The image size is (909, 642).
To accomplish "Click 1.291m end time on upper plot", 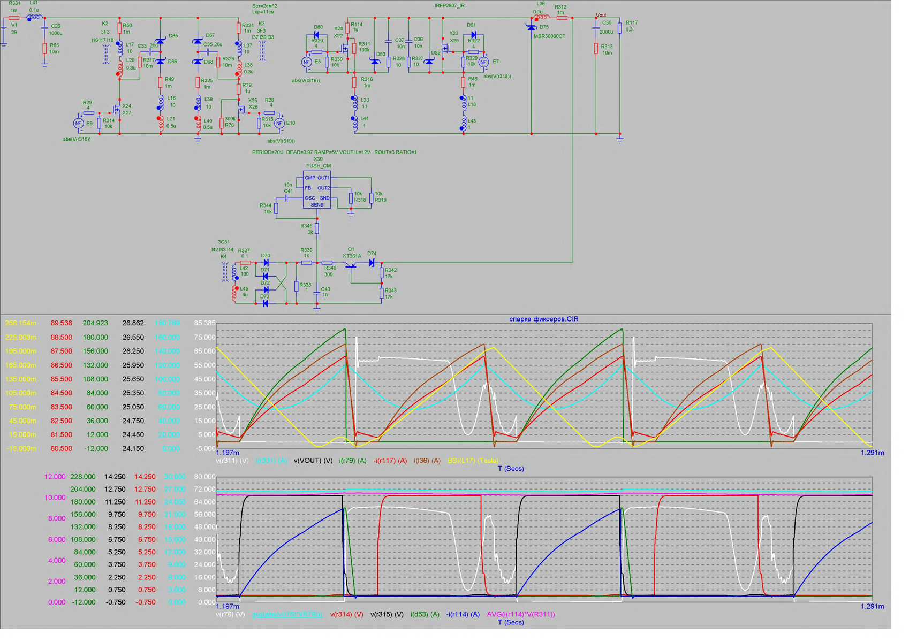I will coord(872,453).
